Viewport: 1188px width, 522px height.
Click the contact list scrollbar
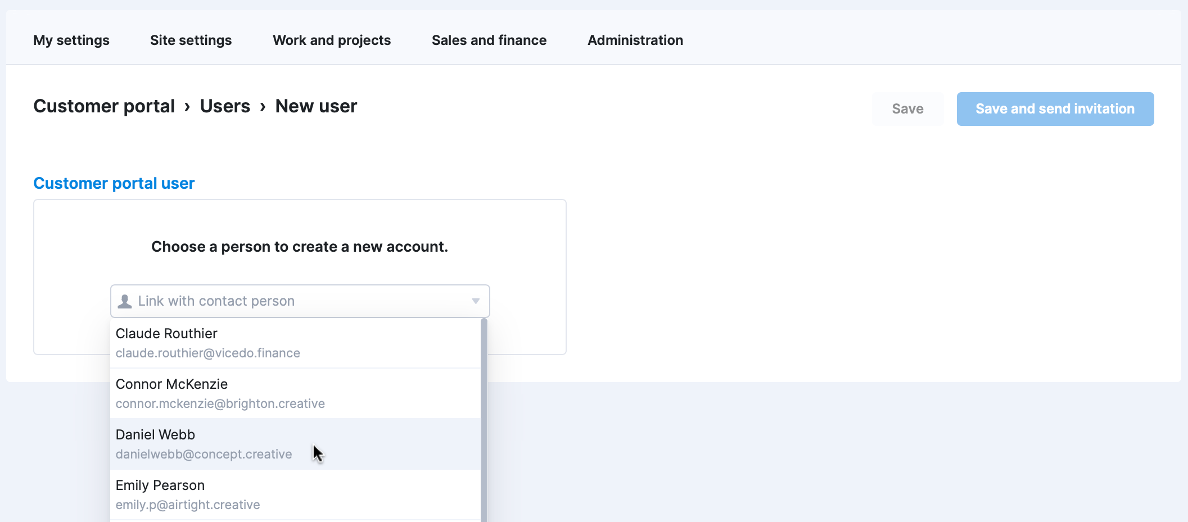point(484,420)
